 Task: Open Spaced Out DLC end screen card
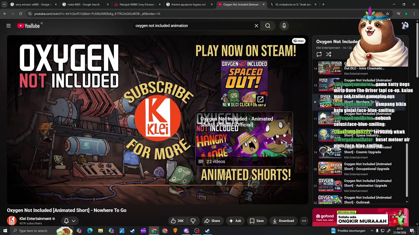(244, 84)
